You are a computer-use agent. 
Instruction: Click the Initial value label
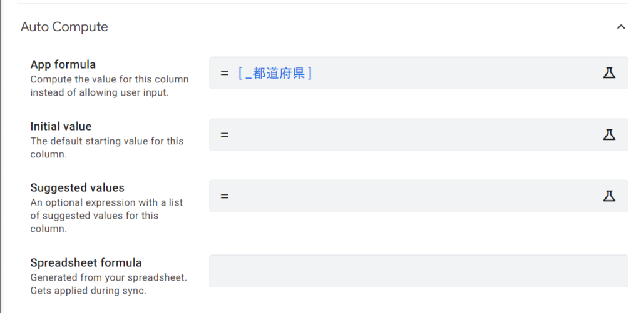click(61, 126)
